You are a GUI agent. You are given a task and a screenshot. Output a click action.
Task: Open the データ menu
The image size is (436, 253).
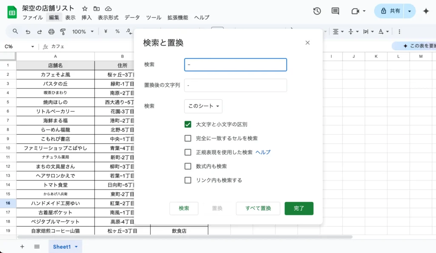[x=132, y=17]
